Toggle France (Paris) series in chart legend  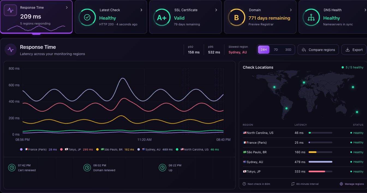38,149
